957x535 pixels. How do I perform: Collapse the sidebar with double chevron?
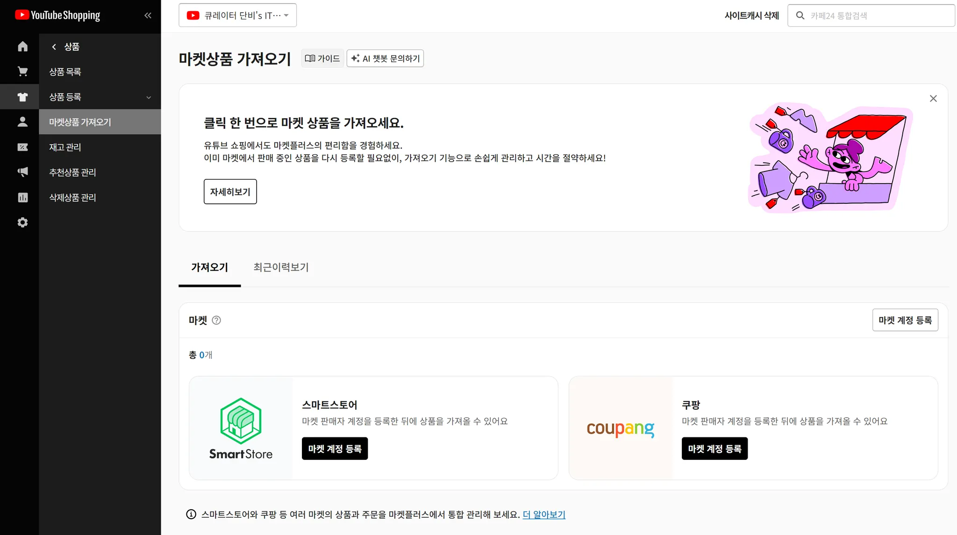[148, 15]
